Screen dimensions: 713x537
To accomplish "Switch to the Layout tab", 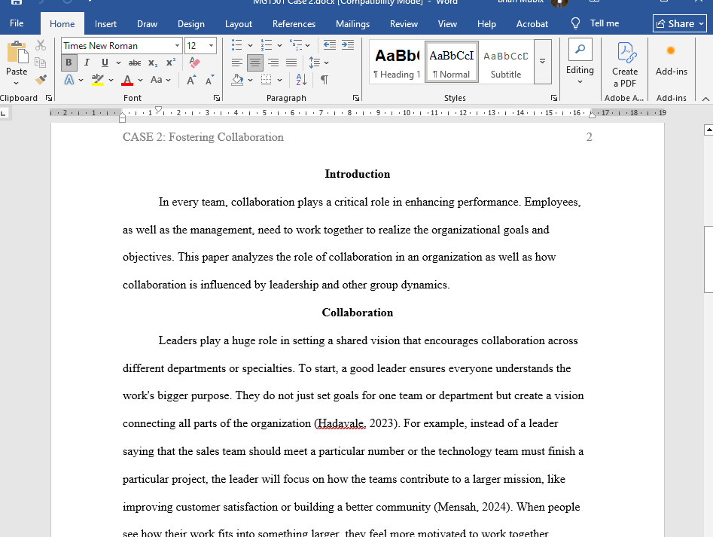I will click(x=238, y=24).
